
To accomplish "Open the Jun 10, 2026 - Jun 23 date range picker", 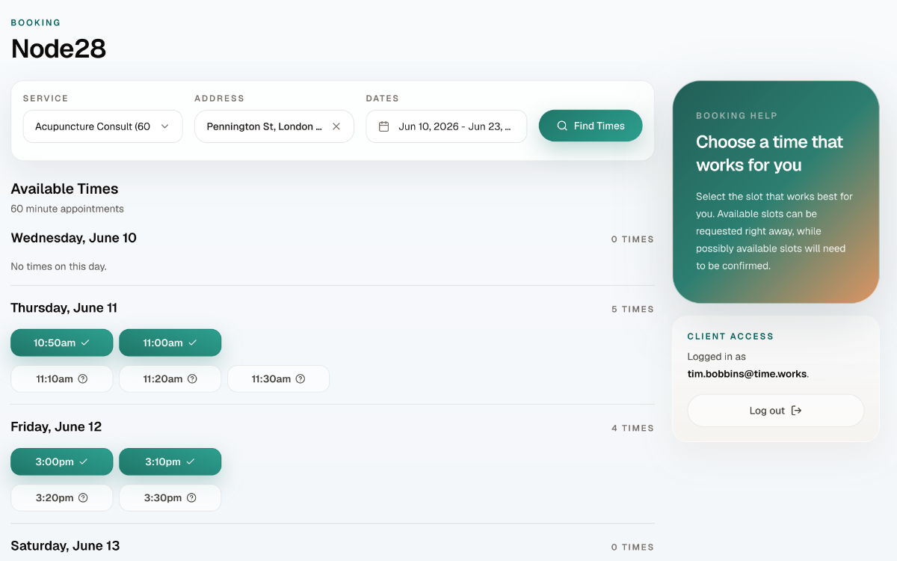I will 446,126.
